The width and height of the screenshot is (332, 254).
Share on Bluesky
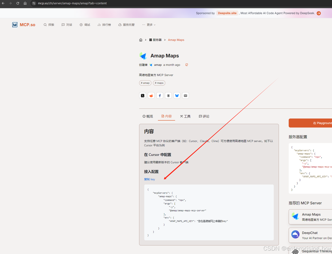tap(177, 95)
